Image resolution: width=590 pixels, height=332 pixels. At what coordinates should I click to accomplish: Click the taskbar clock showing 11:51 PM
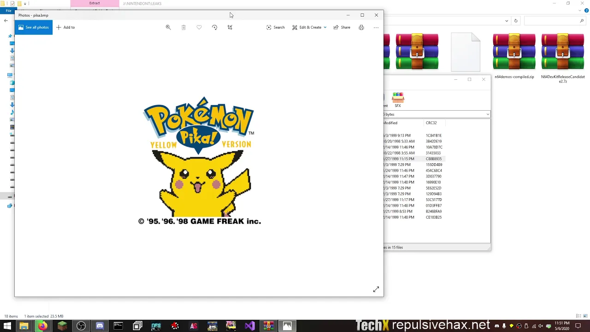[x=562, y=326]
